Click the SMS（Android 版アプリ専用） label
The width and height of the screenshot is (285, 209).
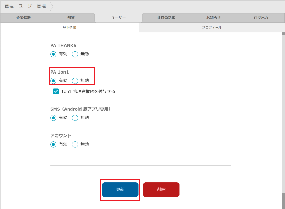click(x=80, y=109)
